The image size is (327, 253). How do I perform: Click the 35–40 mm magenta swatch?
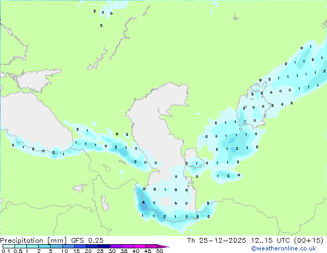[x=128, y=246]
